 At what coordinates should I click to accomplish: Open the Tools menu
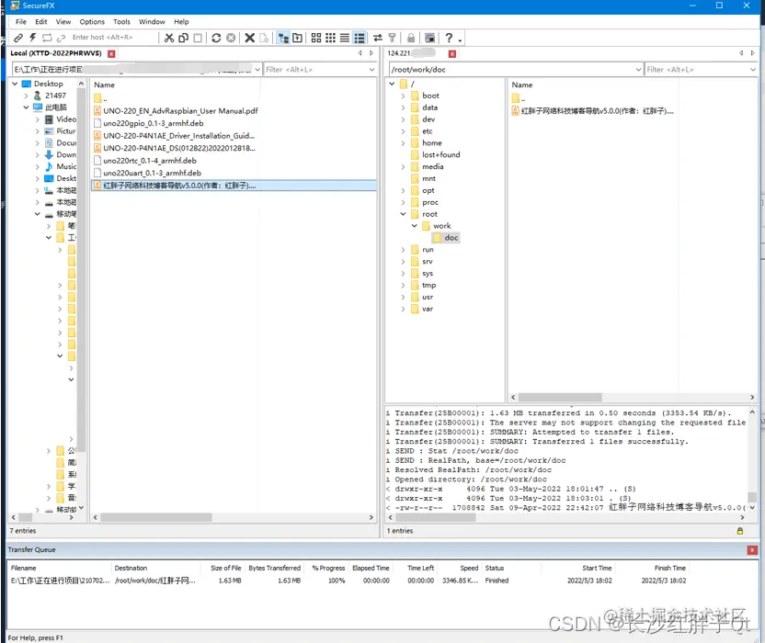(121, 21)
